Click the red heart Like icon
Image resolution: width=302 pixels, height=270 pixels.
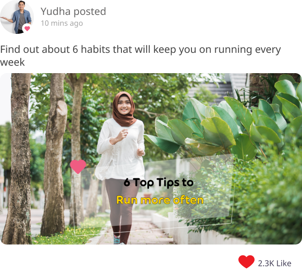pos(246,261)
